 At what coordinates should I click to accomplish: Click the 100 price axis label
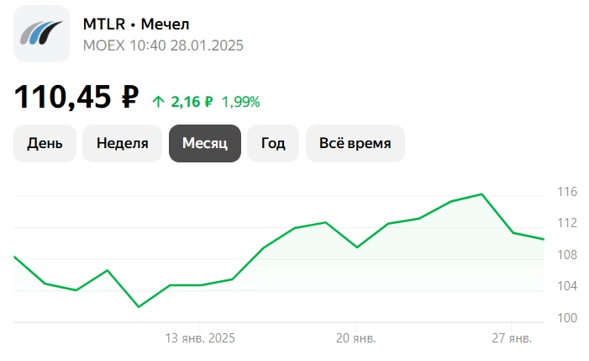[x=568, y=318]
